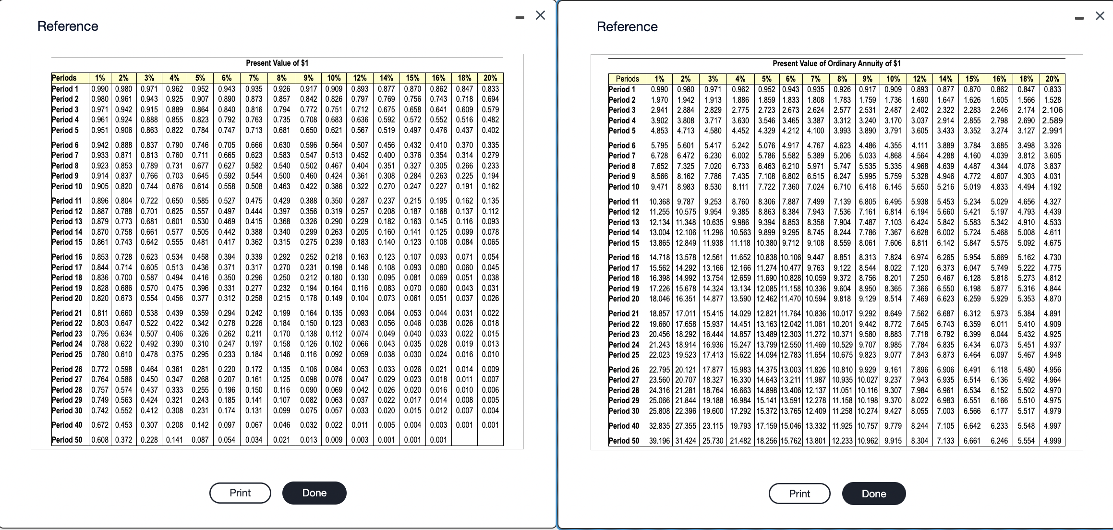Click the Reference heading of the right dialog
This screenshot has height=530, width=1113.
(x=628, y=26)
